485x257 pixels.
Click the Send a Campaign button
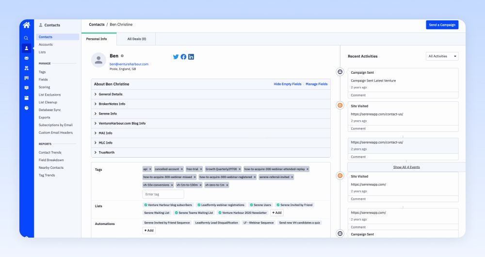(442, 25)
